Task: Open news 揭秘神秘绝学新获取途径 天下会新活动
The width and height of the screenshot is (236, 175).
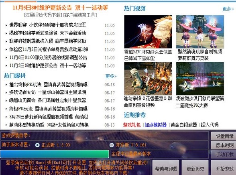Action: pyautogui.click(x=47, y=33)
